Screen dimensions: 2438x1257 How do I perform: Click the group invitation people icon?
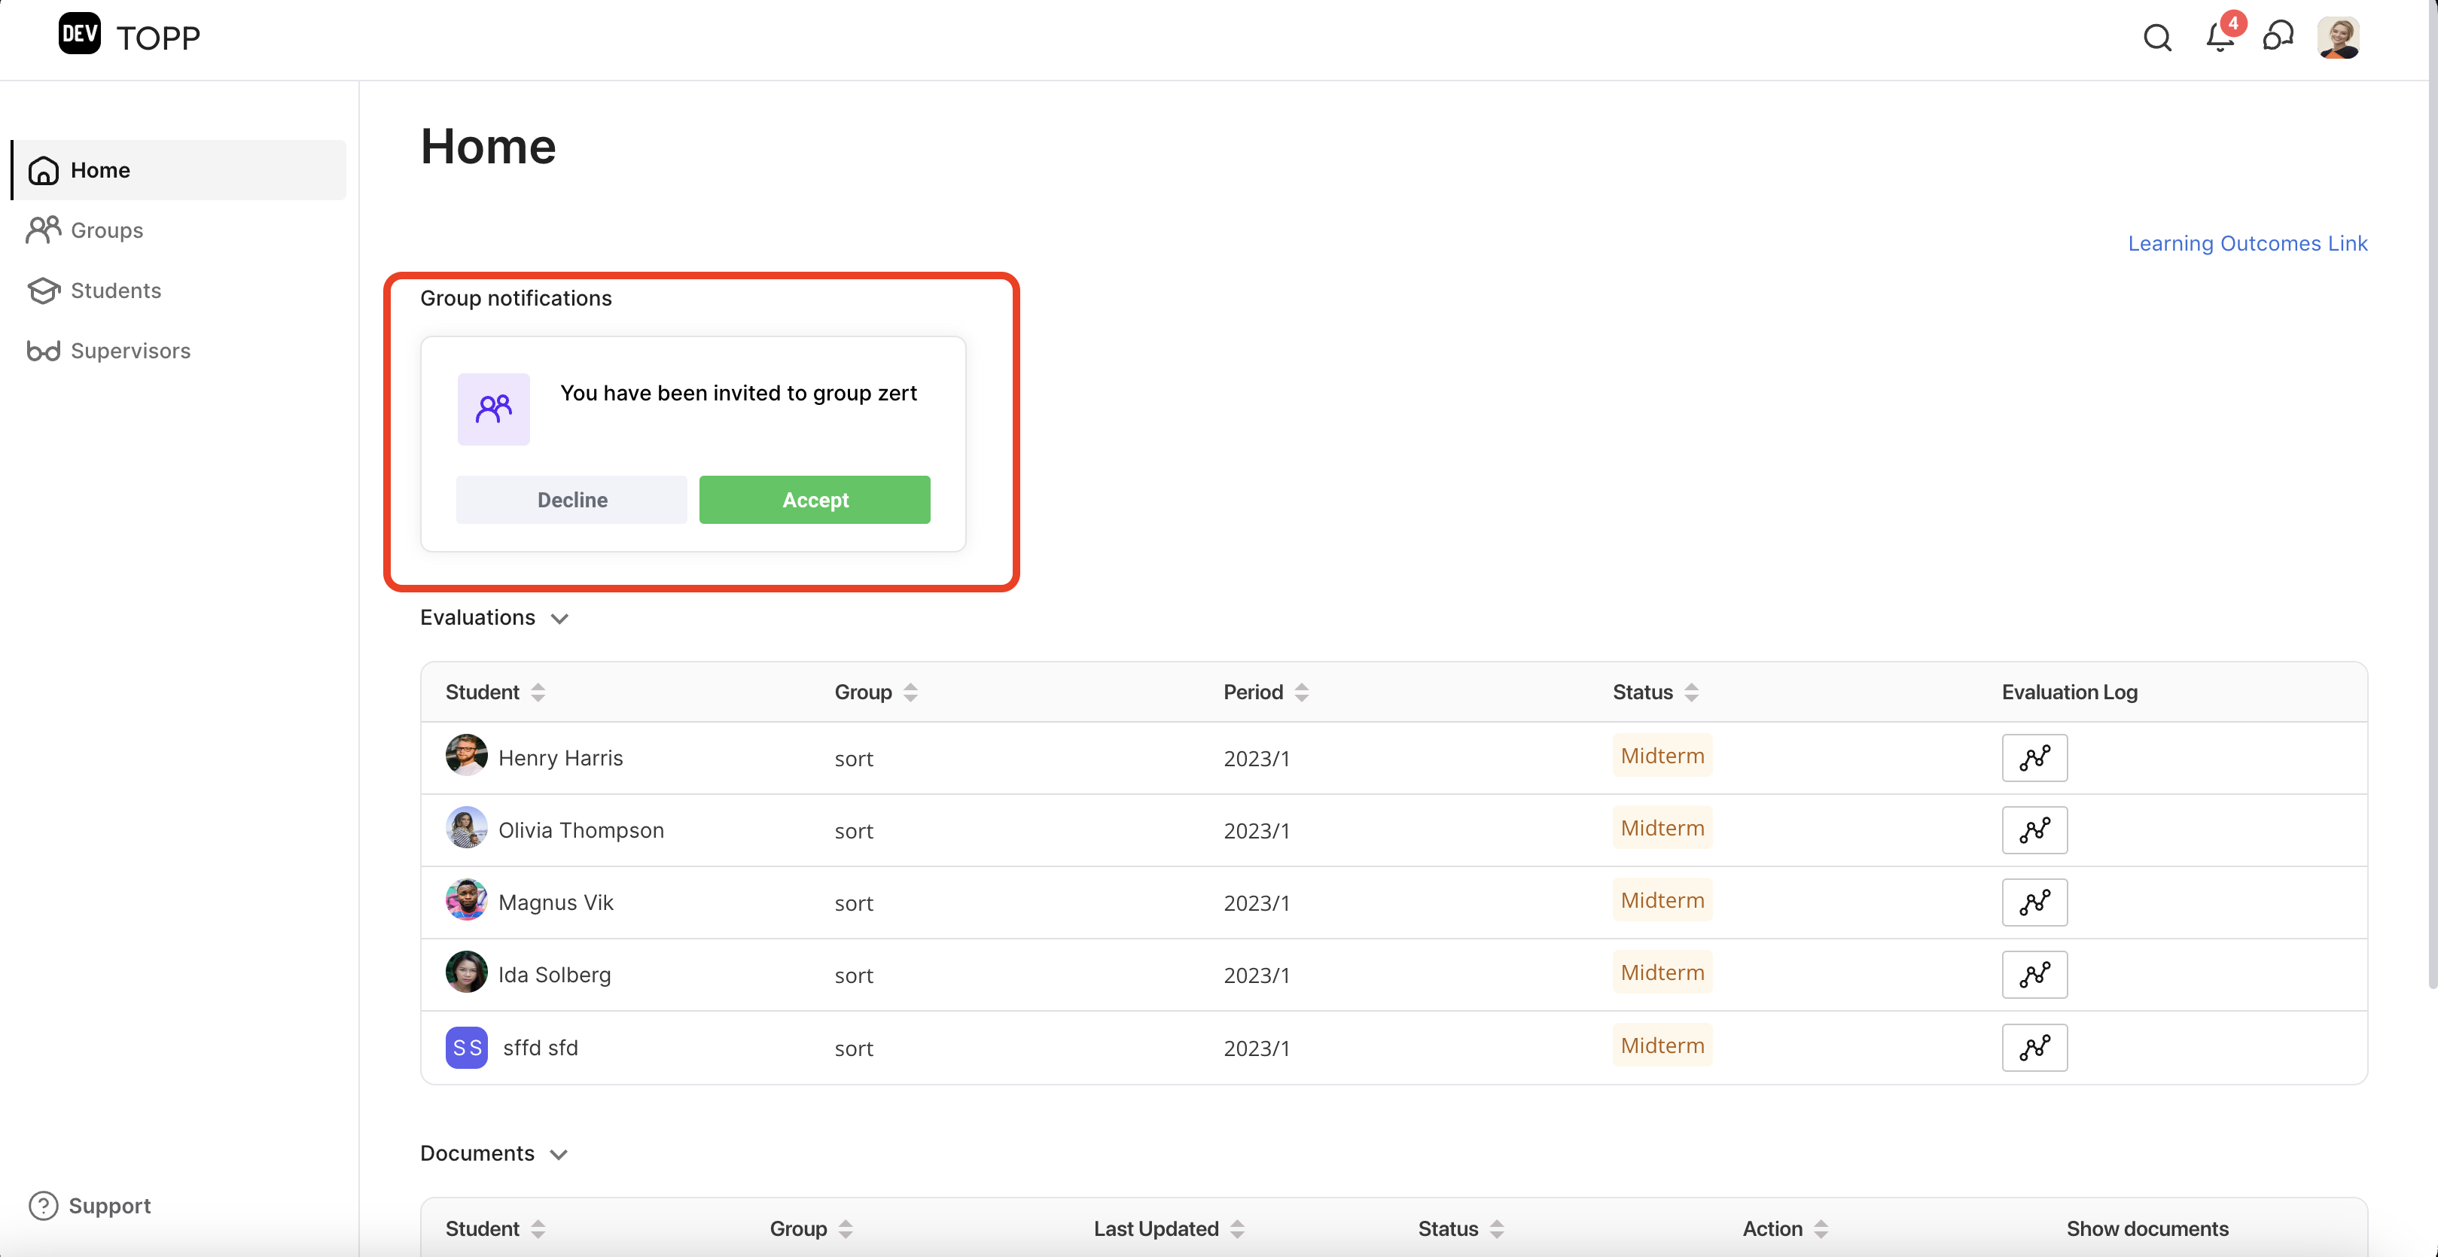[x=493, y=409]
